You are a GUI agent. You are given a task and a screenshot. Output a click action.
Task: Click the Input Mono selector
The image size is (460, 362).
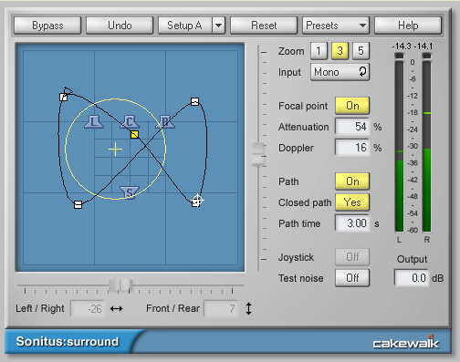coord(340,72)
